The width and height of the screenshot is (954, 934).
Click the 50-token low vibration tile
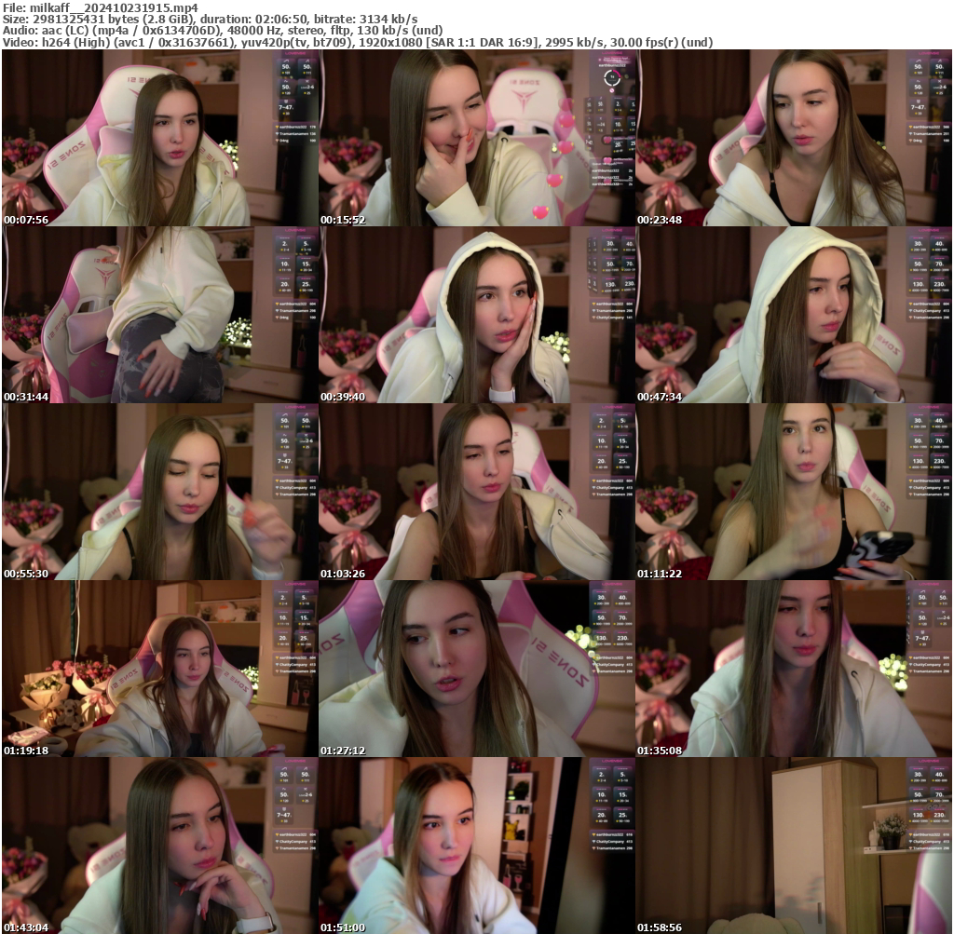coord(918,67)
